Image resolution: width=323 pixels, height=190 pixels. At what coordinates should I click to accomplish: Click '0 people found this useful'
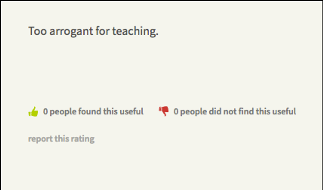pos(93,111)
